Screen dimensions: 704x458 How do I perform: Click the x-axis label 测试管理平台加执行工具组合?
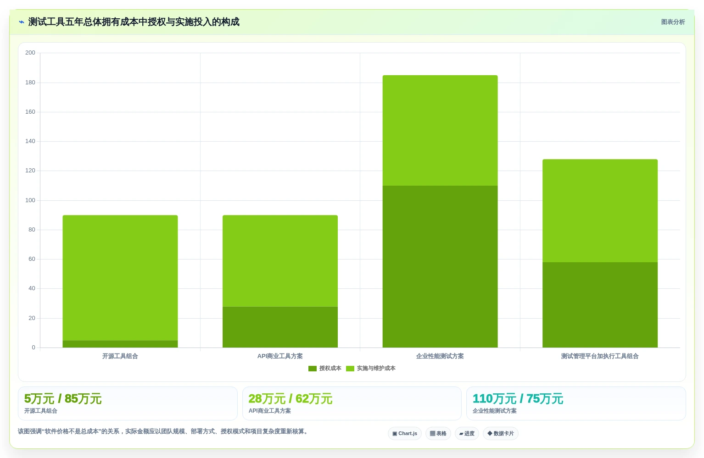600,356
